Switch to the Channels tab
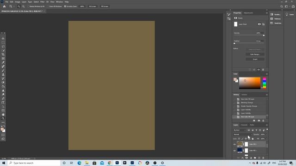Screen dimensions: 296x166 (x=244, y=125)
